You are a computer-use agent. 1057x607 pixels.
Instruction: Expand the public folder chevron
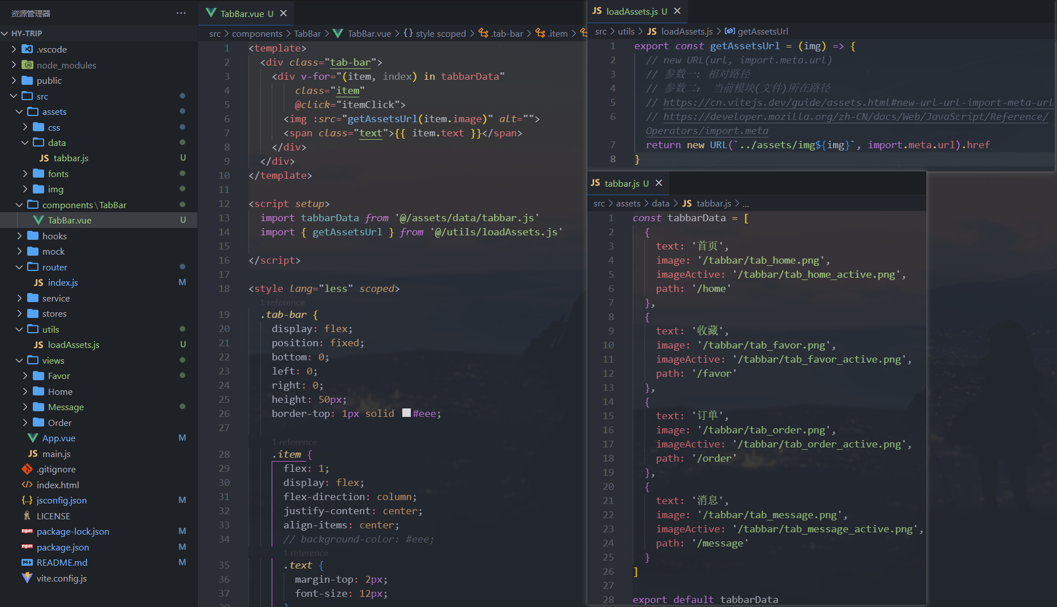pyautogui.click(x=14, y=80)
